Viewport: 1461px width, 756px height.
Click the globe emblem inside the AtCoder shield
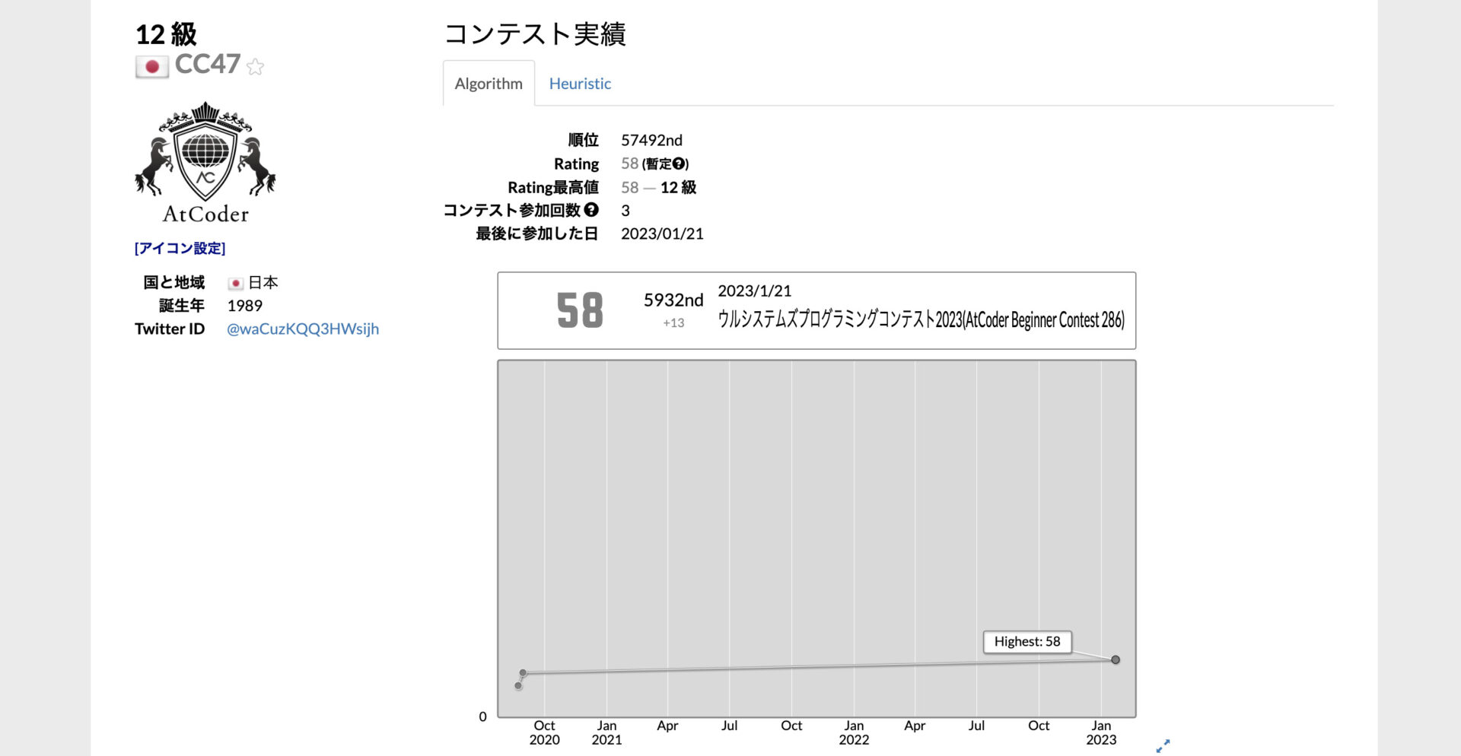[x=204, y=152]
